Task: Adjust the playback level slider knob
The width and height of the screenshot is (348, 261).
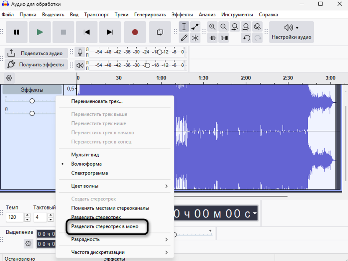Action: pos(147,66)
